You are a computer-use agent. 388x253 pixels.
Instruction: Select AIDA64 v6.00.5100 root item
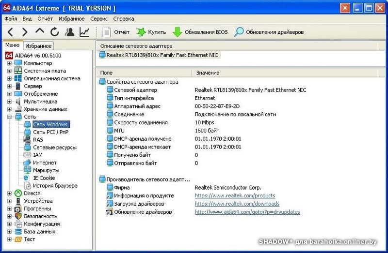(38, 56)
